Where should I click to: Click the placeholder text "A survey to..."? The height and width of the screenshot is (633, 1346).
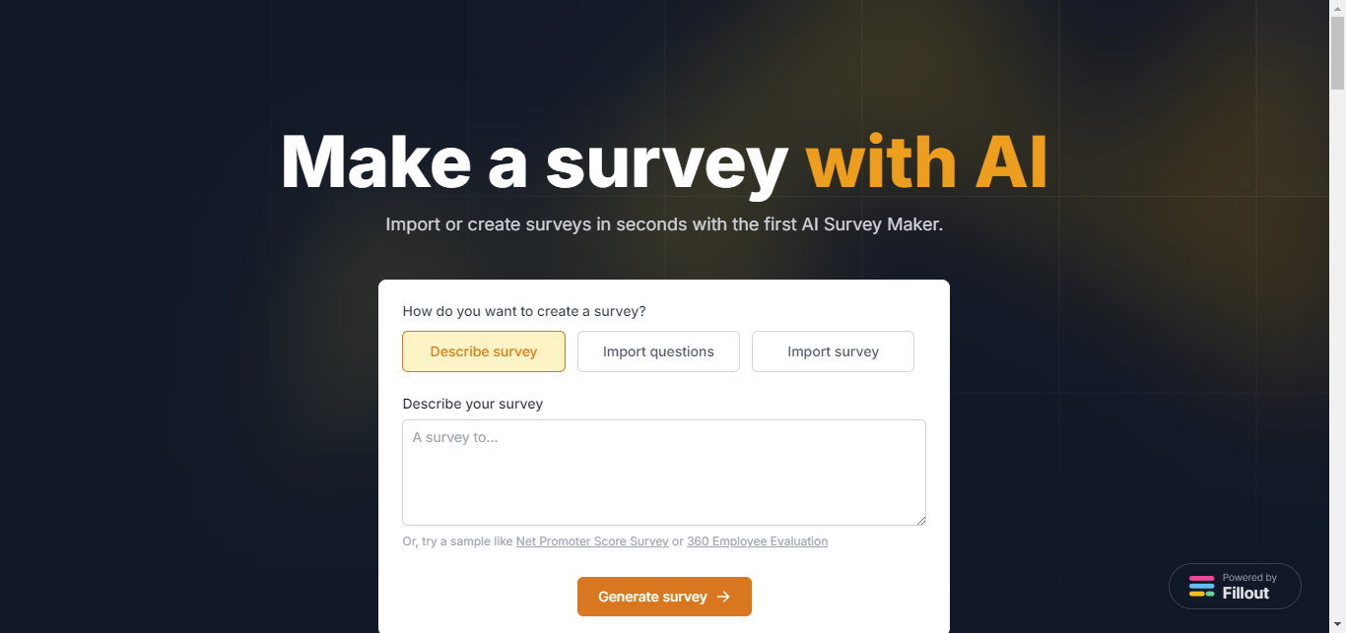point(454,437)
